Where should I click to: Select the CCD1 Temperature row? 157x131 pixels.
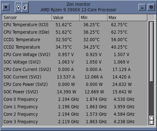[75, 40]
